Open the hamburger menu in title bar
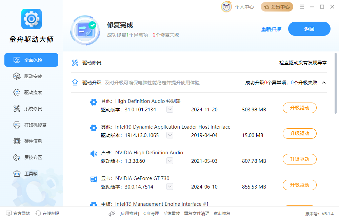 click(x=302, y=7)
